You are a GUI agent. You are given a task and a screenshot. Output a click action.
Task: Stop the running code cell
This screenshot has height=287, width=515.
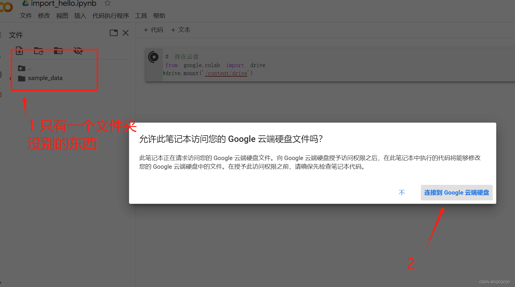(x=154, y=57)
